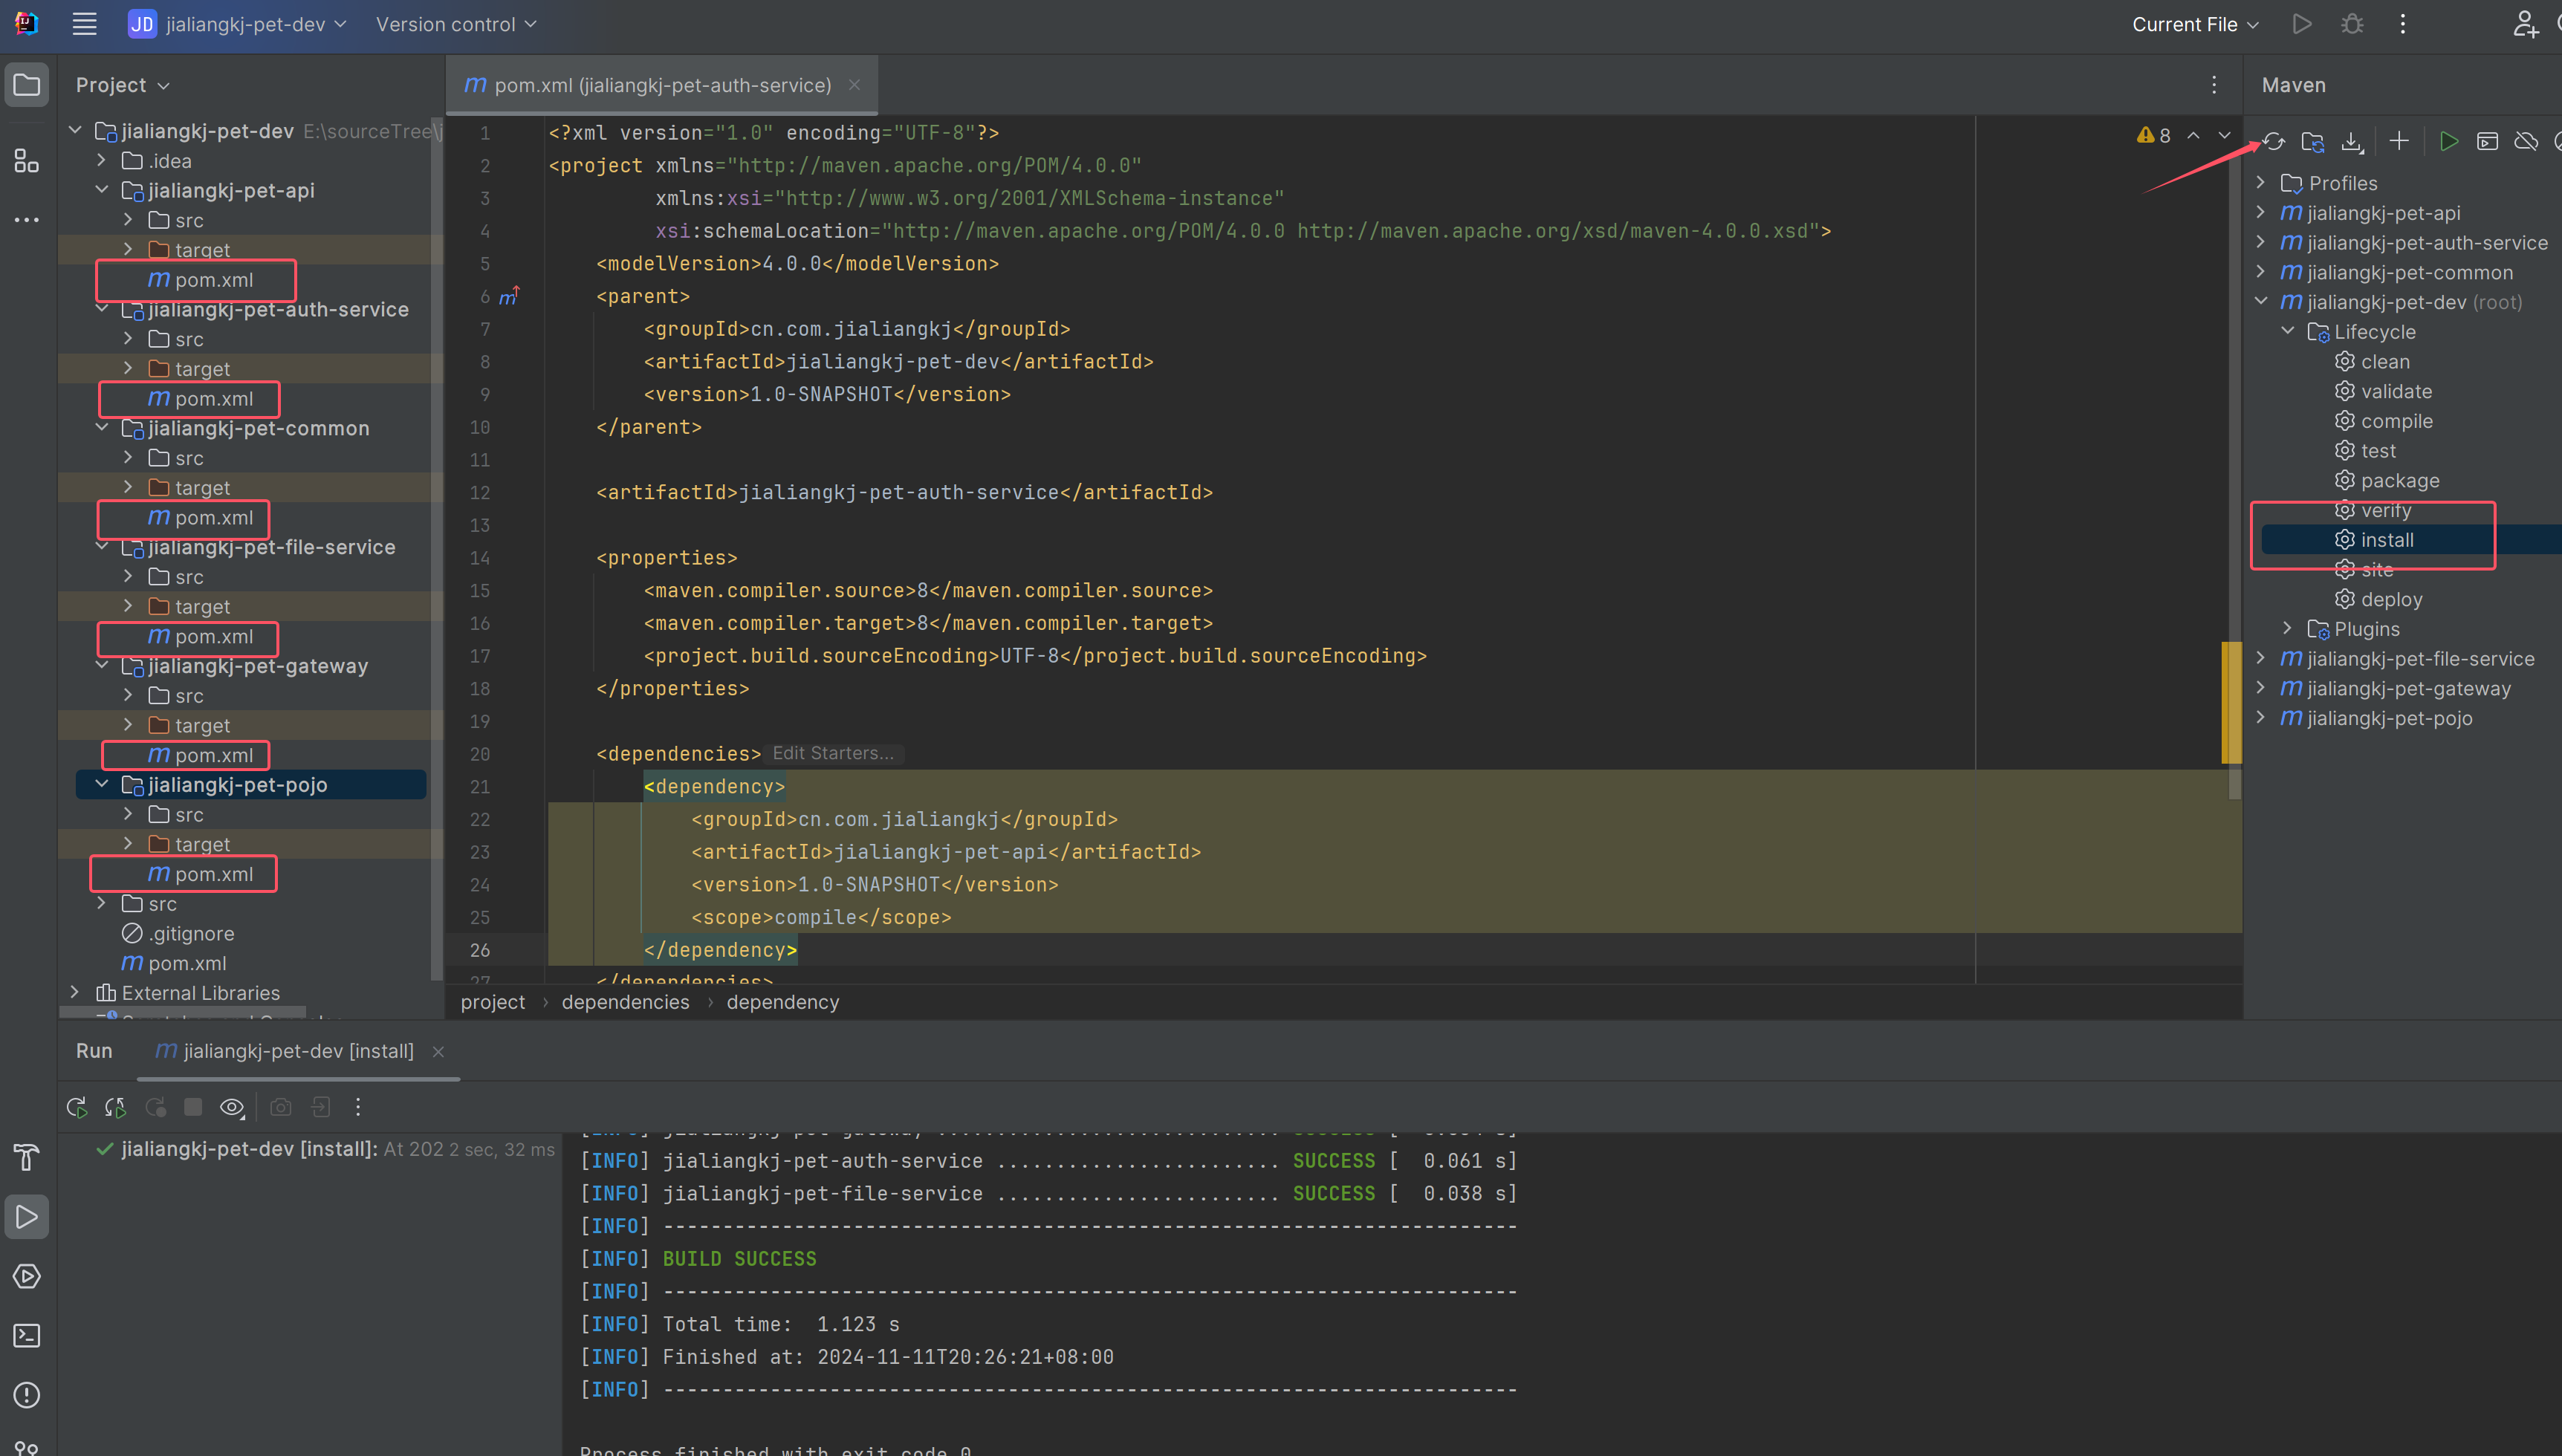
Task: Click the parent POM gutter icon on line 6
Action: pos(509,296)
